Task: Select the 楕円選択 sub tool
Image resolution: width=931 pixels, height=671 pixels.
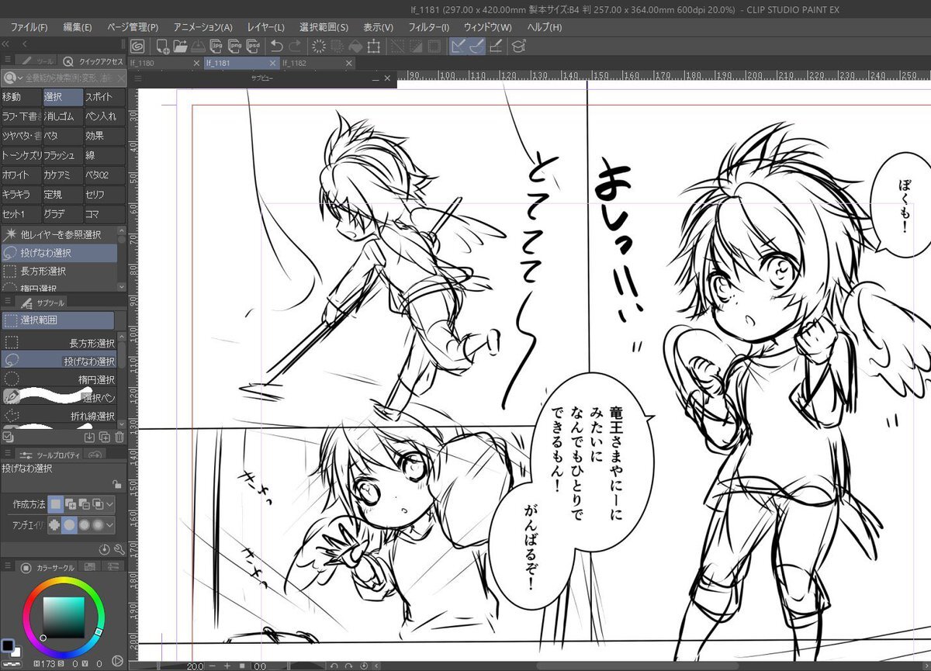Action: [x=59, y=379]
